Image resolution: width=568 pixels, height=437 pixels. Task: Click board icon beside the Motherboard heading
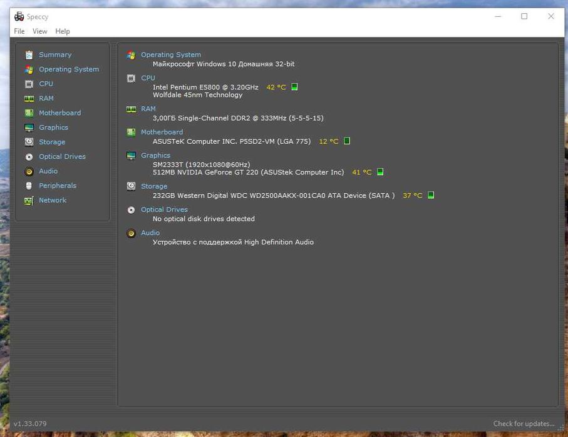click(x=131, y=132)
